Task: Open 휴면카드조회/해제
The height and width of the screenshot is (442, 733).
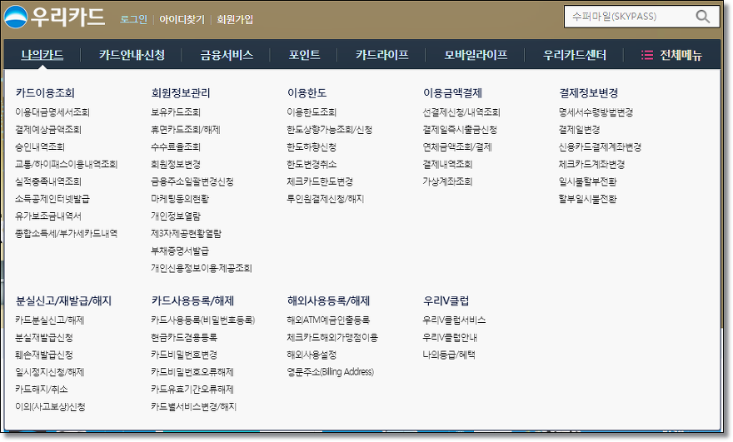Action: point(186,129)
